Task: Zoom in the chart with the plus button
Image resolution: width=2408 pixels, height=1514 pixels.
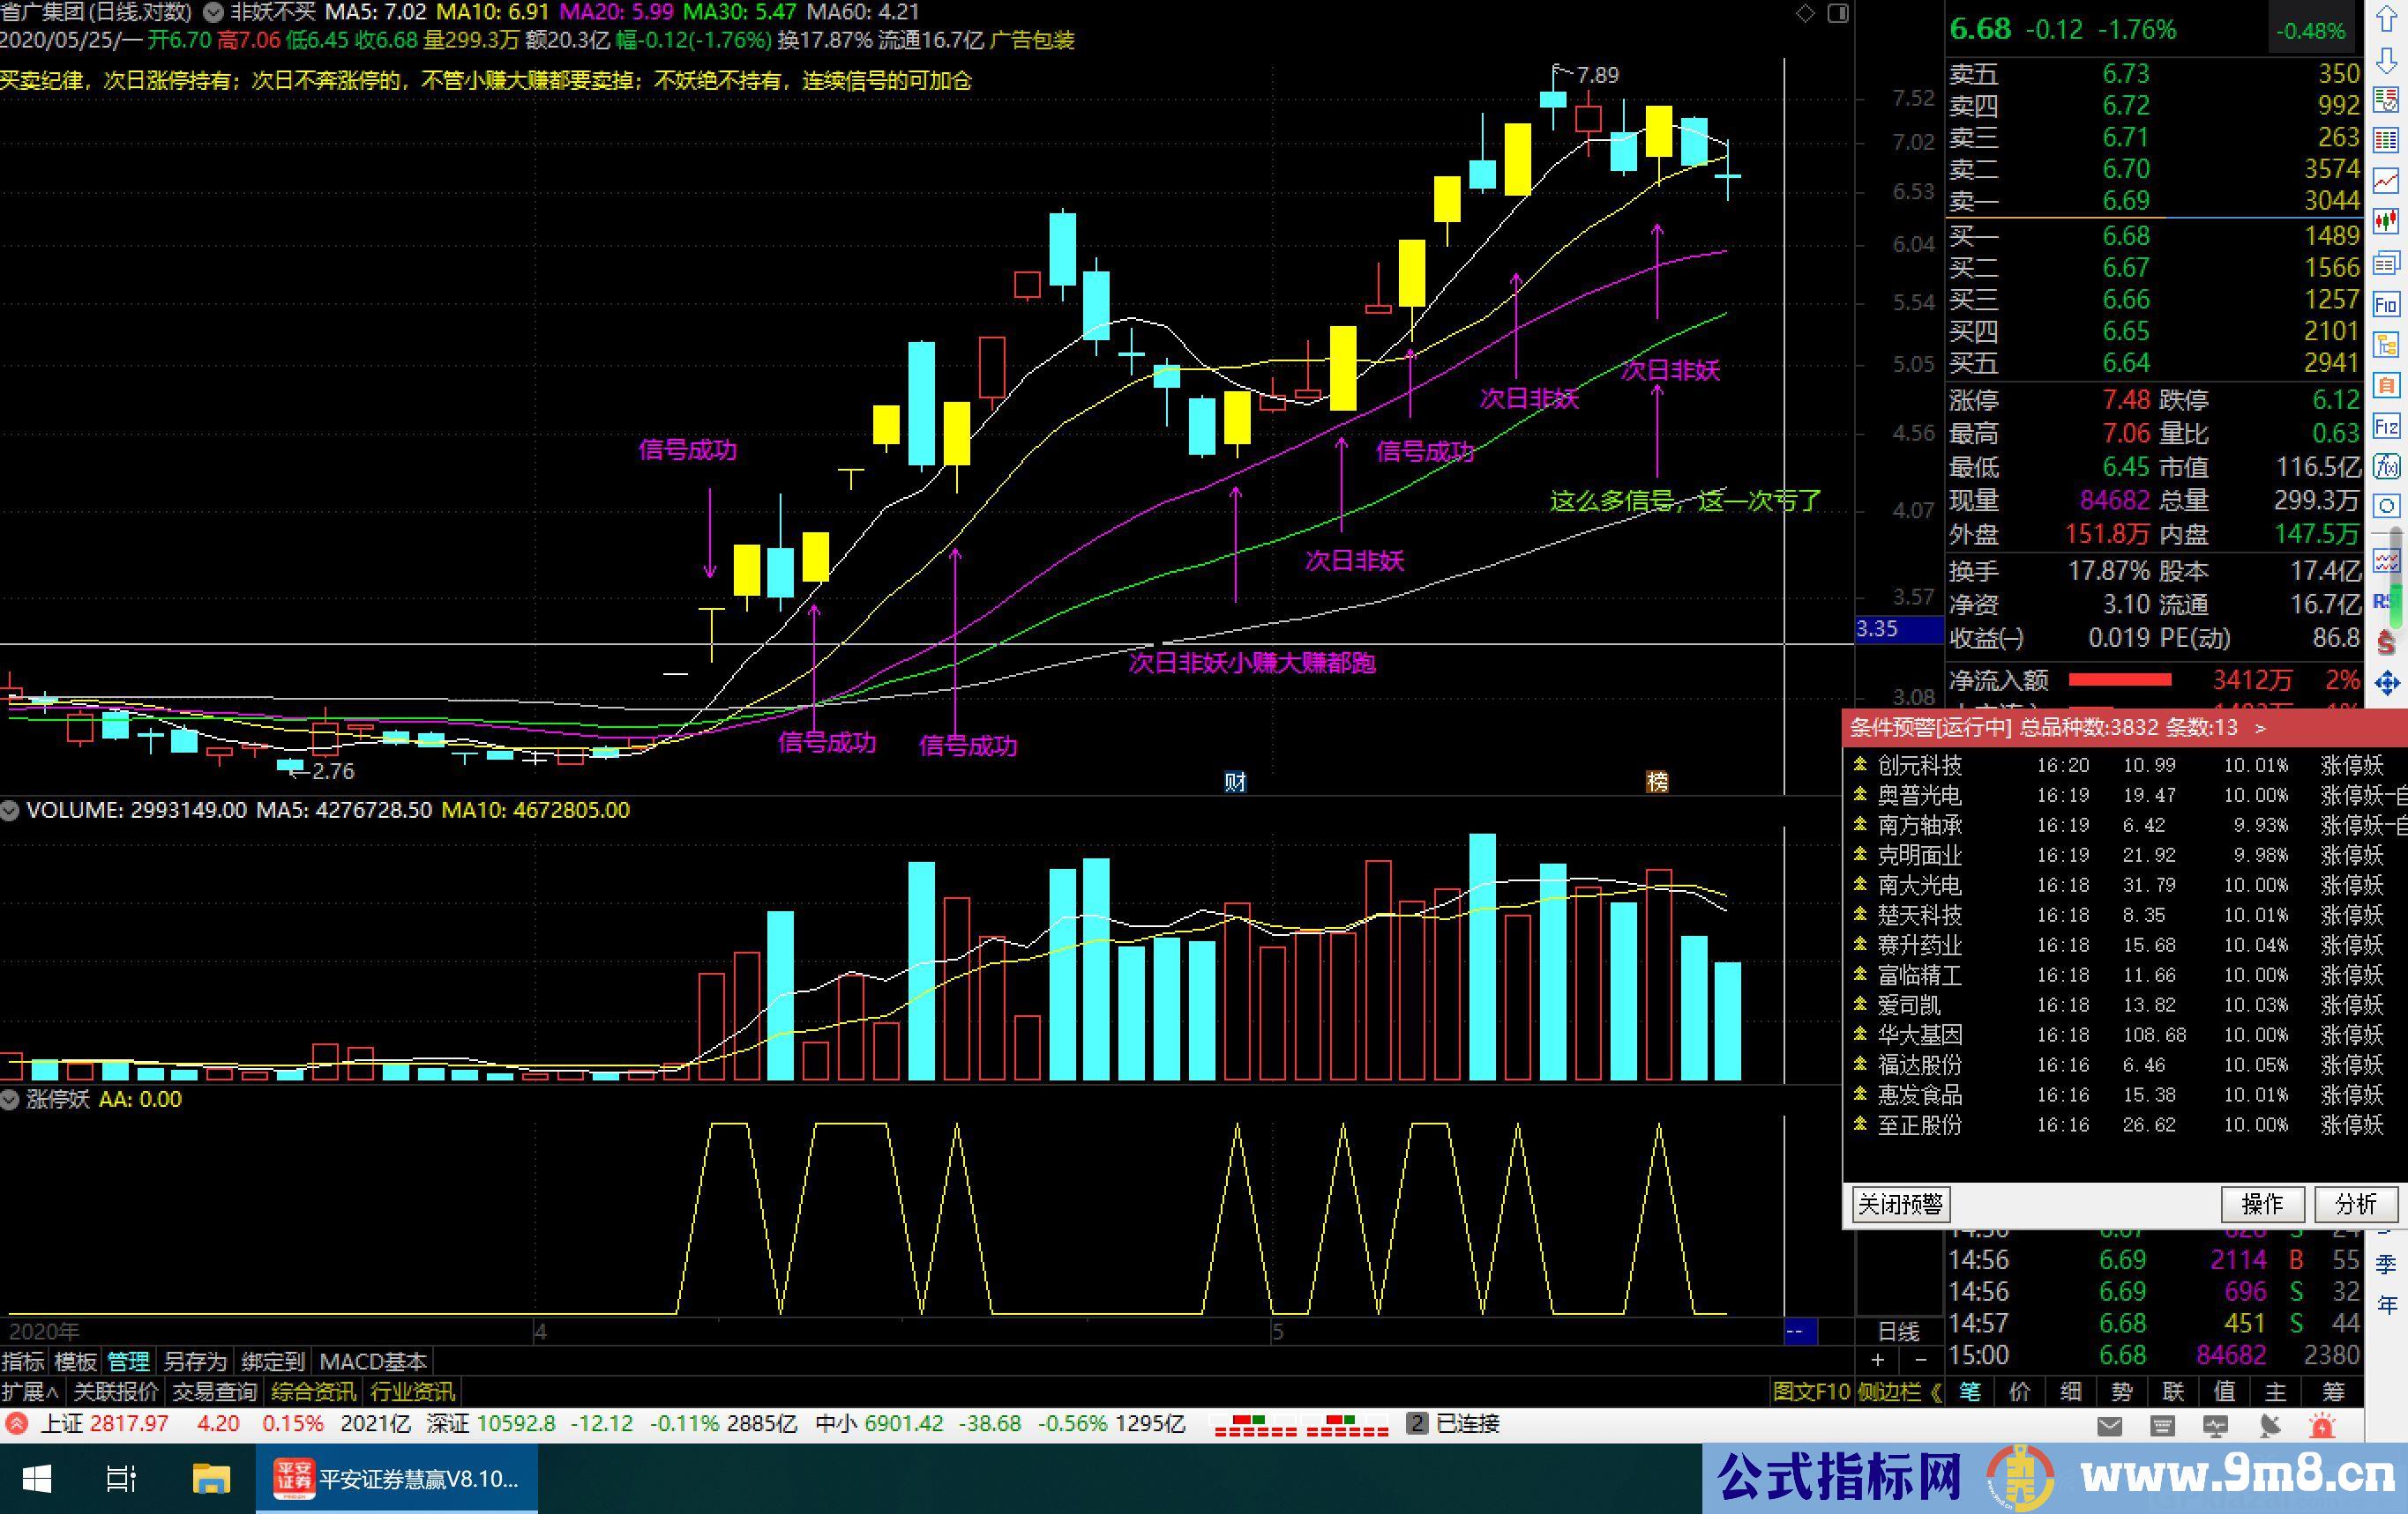Action: click(1877, 1360)
